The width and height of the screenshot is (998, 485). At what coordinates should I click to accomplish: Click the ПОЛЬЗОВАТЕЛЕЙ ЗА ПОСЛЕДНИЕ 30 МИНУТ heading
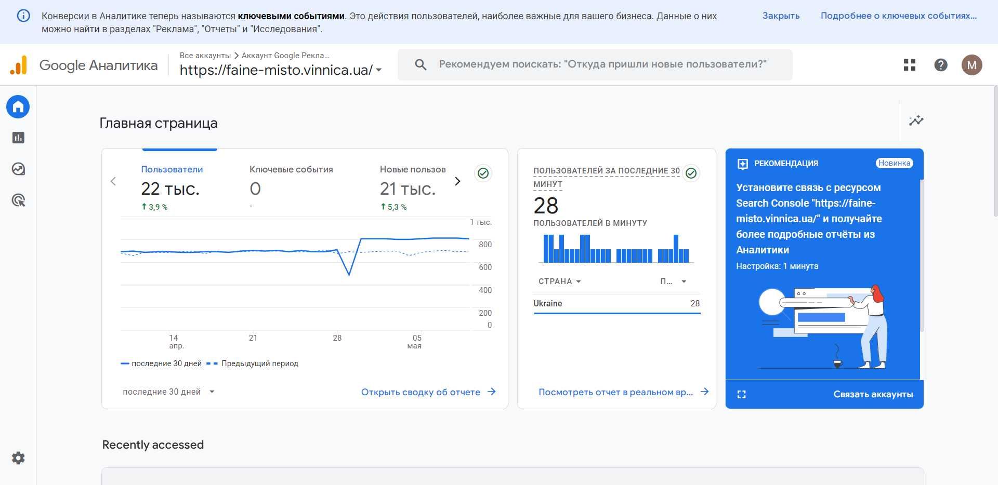[x=607, y=177]
